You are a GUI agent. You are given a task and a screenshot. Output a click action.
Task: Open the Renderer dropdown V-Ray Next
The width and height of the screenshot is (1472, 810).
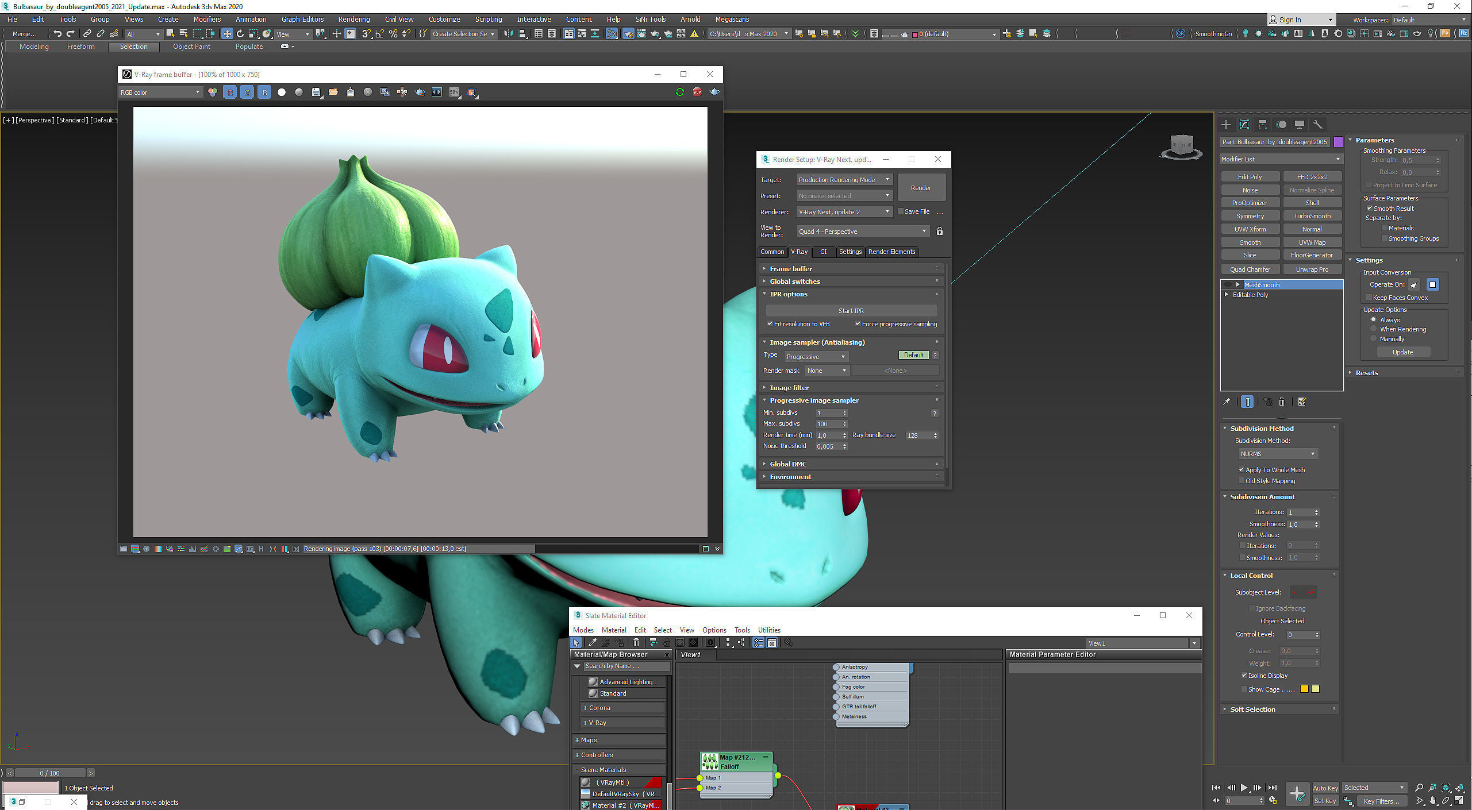844,212
